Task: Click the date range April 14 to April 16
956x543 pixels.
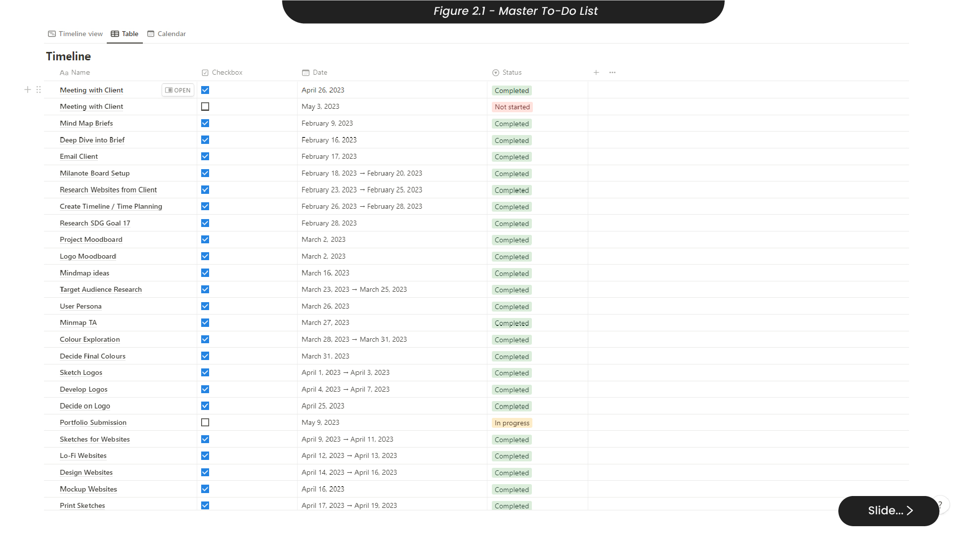Action: 349,472
